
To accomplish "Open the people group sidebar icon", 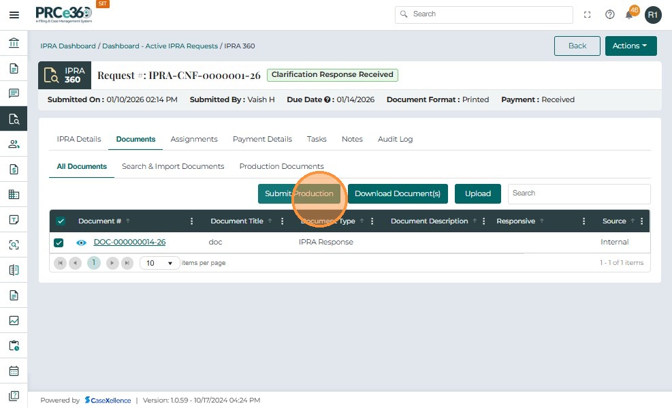I will pos(14,144).
